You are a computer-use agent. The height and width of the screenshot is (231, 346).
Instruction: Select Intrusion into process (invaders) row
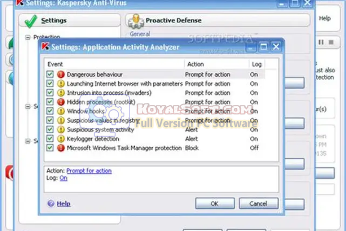click(155, 93)
